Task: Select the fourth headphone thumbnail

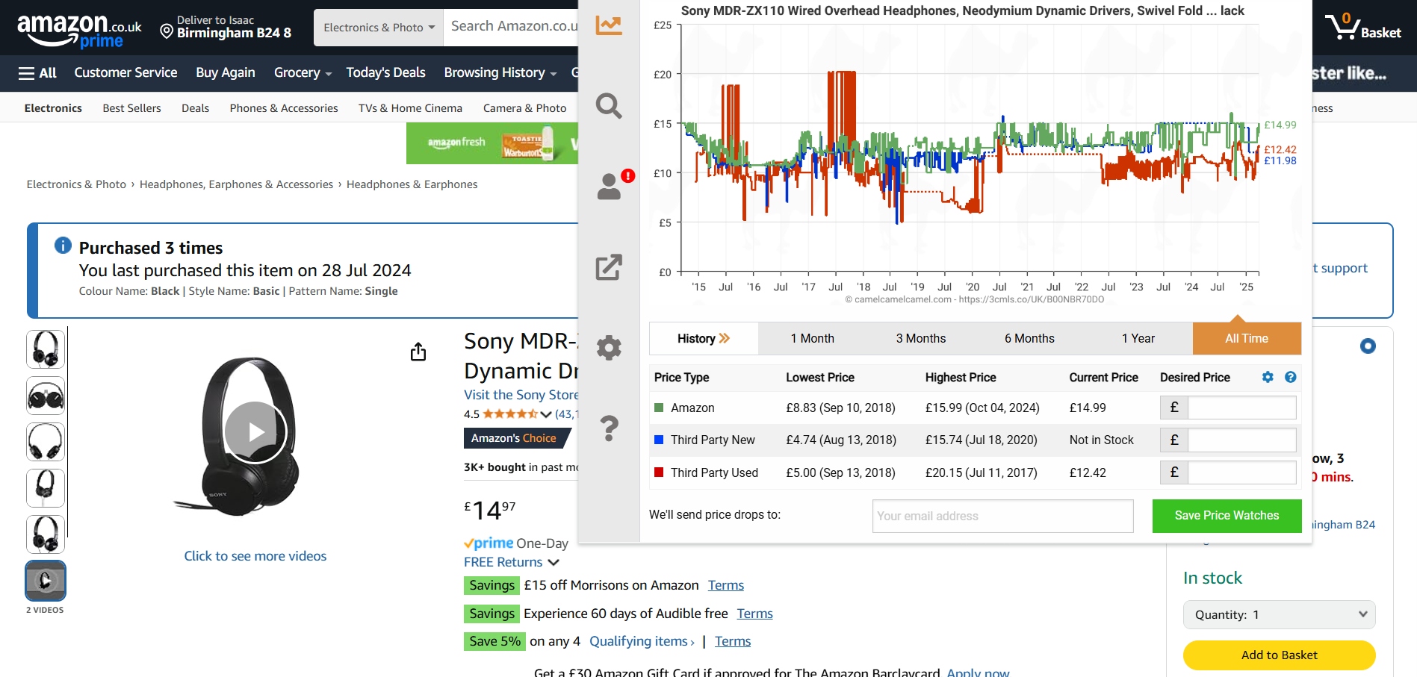Action: pos(46,487)
